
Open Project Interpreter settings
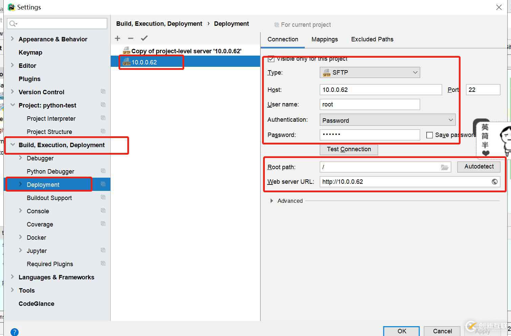coord(51,118)
